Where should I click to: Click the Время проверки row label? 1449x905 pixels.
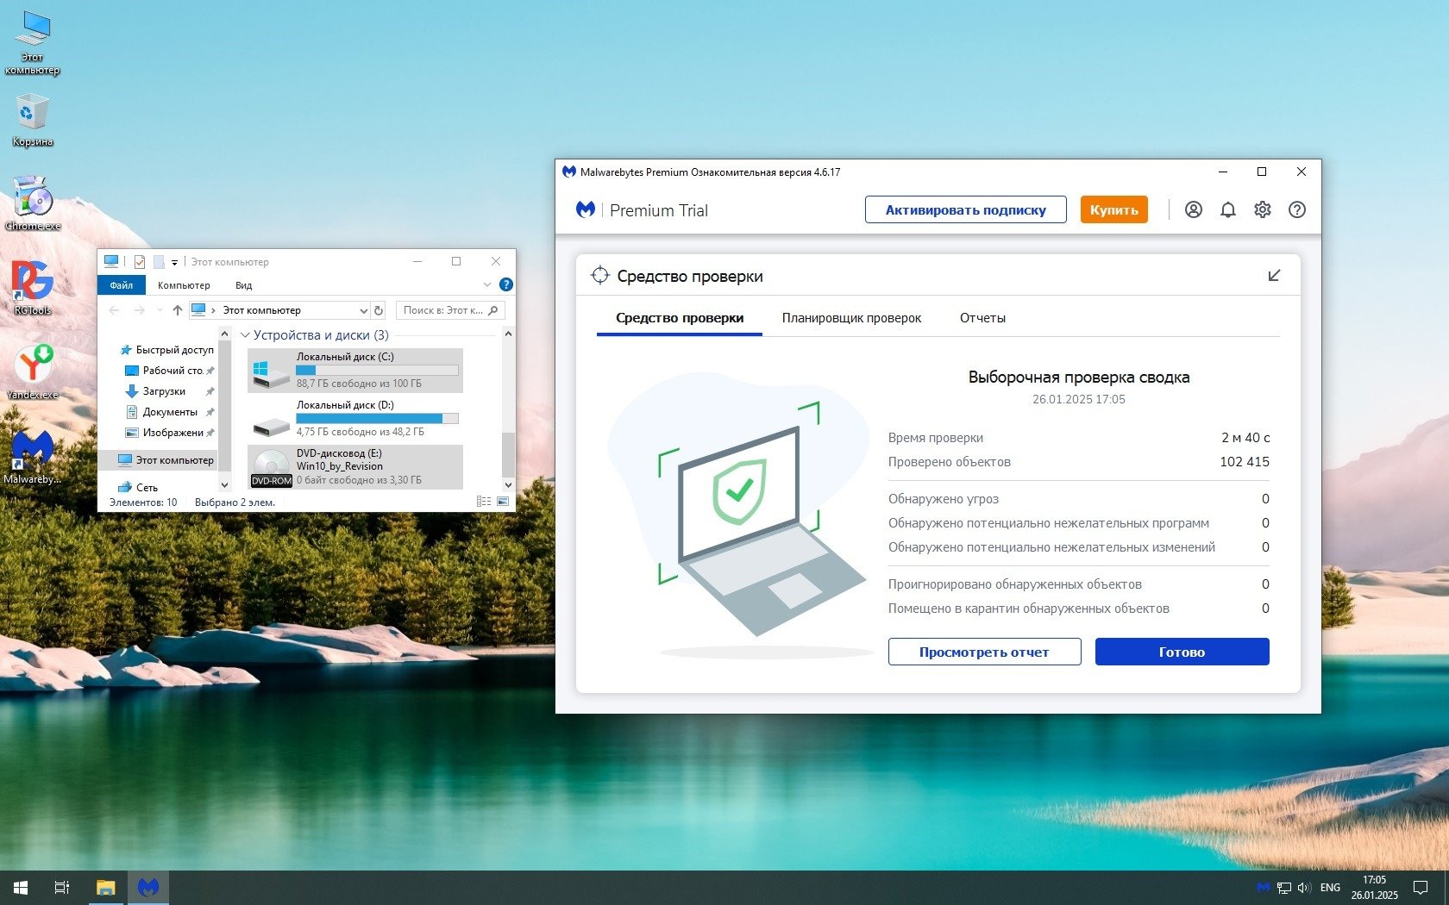pyautogui.click(x=936, y=438)
